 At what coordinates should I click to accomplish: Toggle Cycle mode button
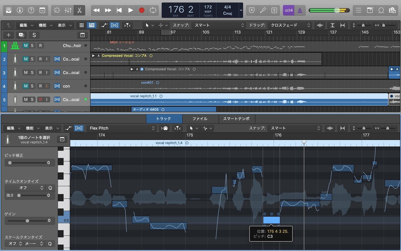coord(153,10)
